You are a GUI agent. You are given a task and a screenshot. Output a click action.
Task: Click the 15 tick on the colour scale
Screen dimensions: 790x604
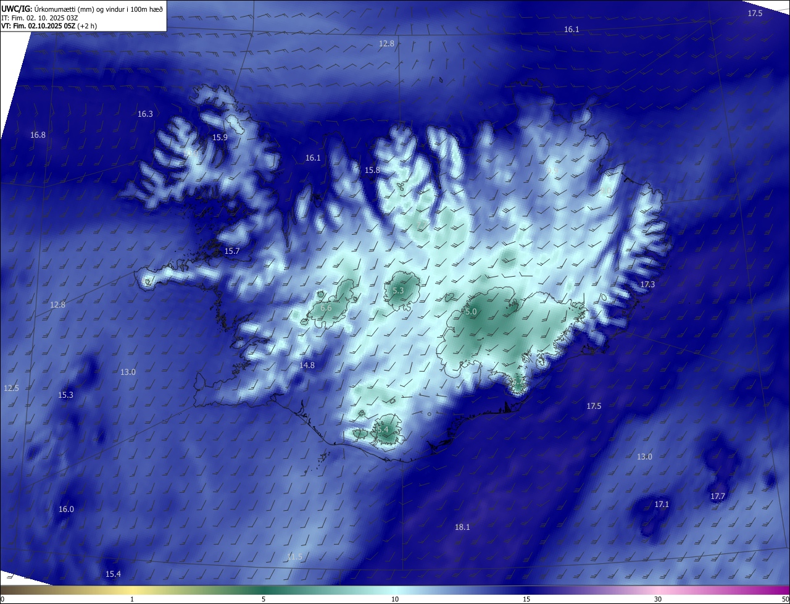click(x=526, y=599)
